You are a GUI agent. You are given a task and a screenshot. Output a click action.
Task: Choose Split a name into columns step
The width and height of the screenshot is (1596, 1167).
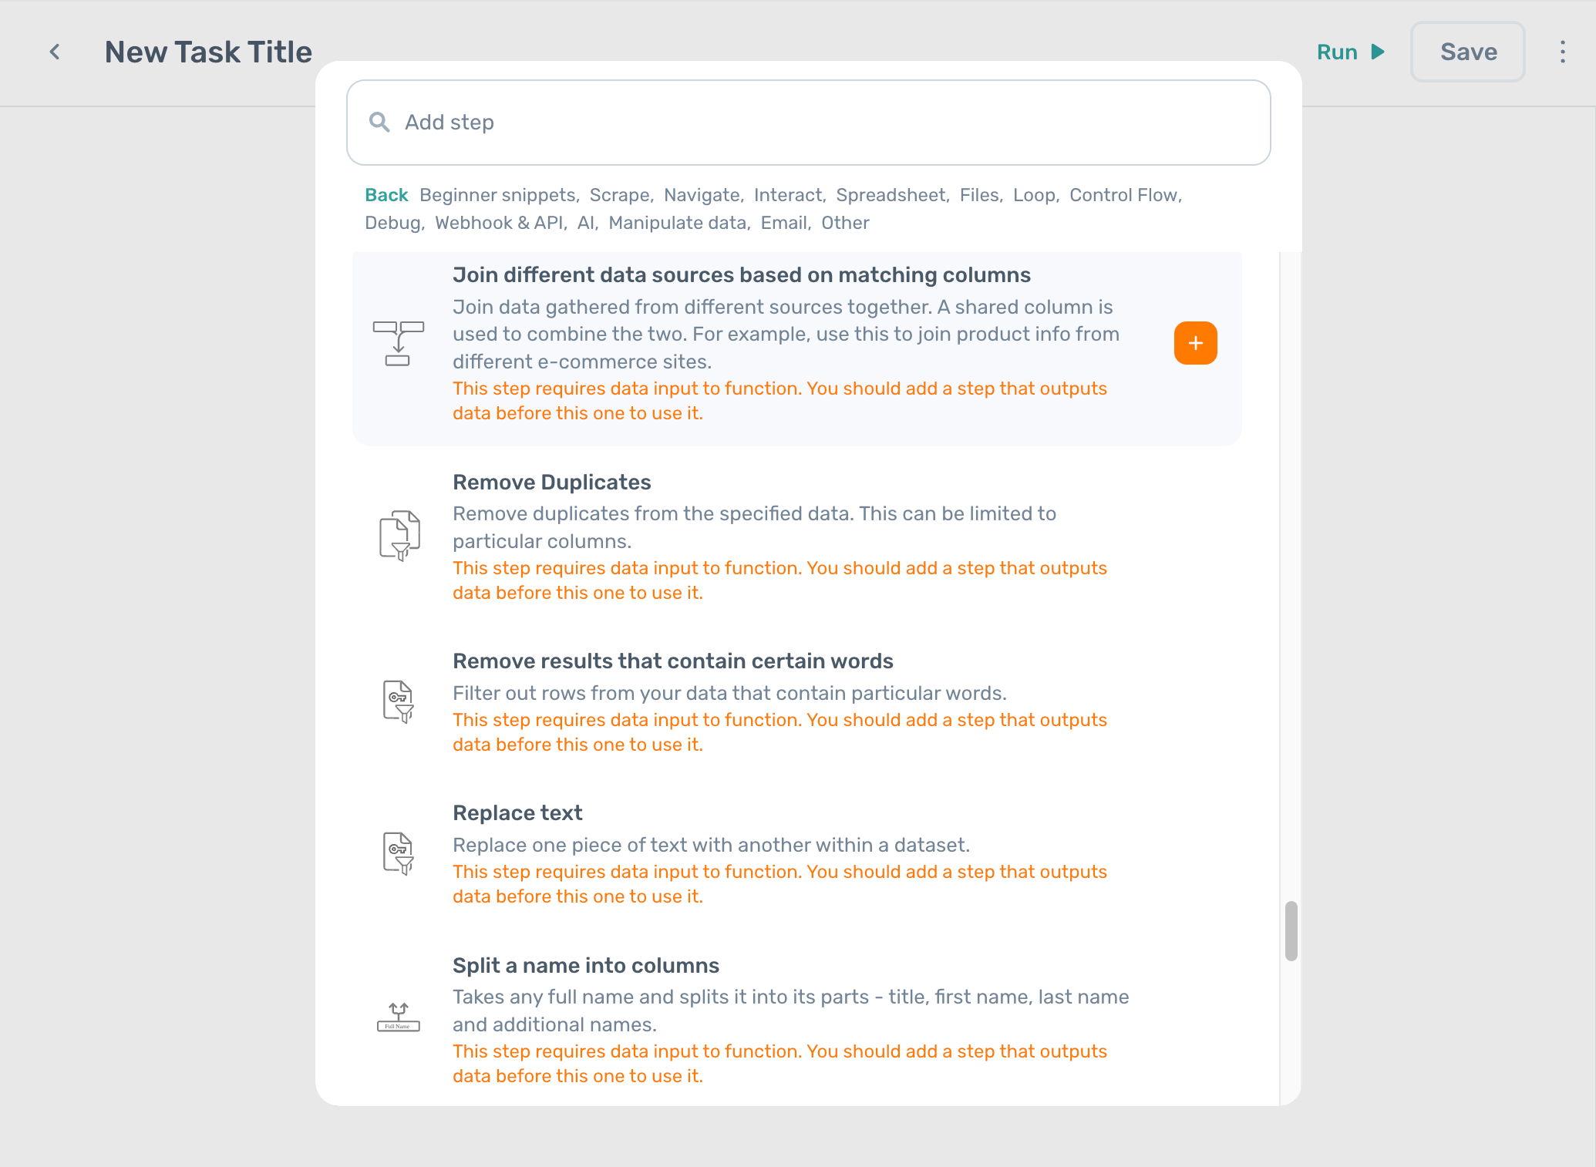586,965
